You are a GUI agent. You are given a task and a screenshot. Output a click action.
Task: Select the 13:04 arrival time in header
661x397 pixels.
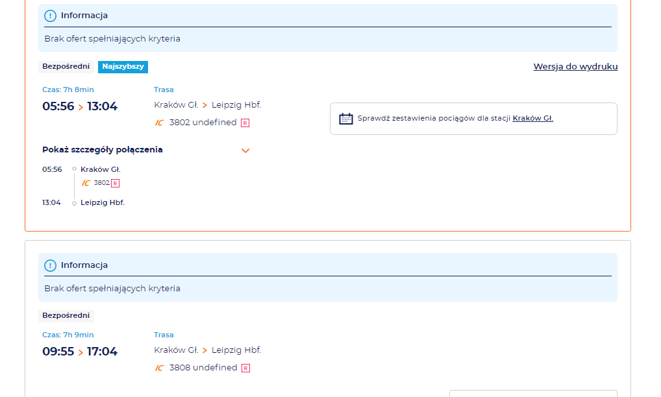click(x=103, y=106)
